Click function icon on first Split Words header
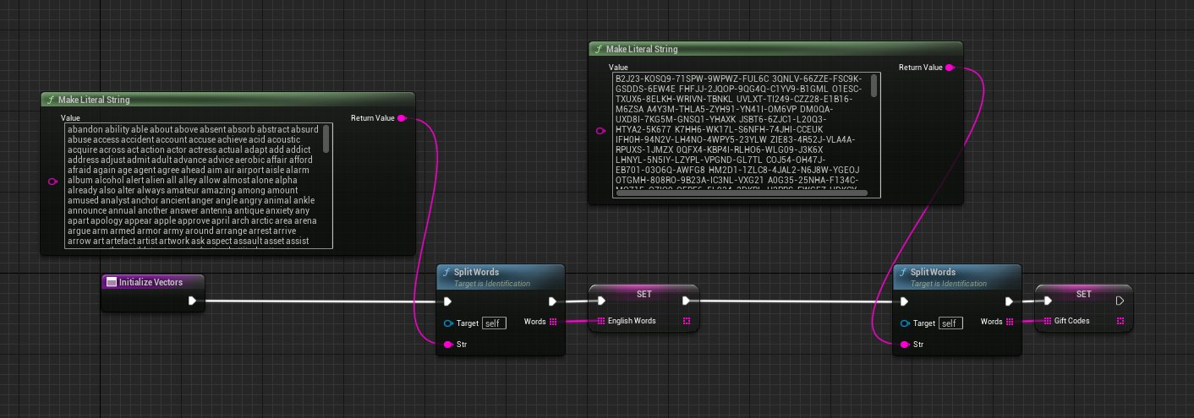The height and width of the screenshot is (418, 1194). coord(446,273)
